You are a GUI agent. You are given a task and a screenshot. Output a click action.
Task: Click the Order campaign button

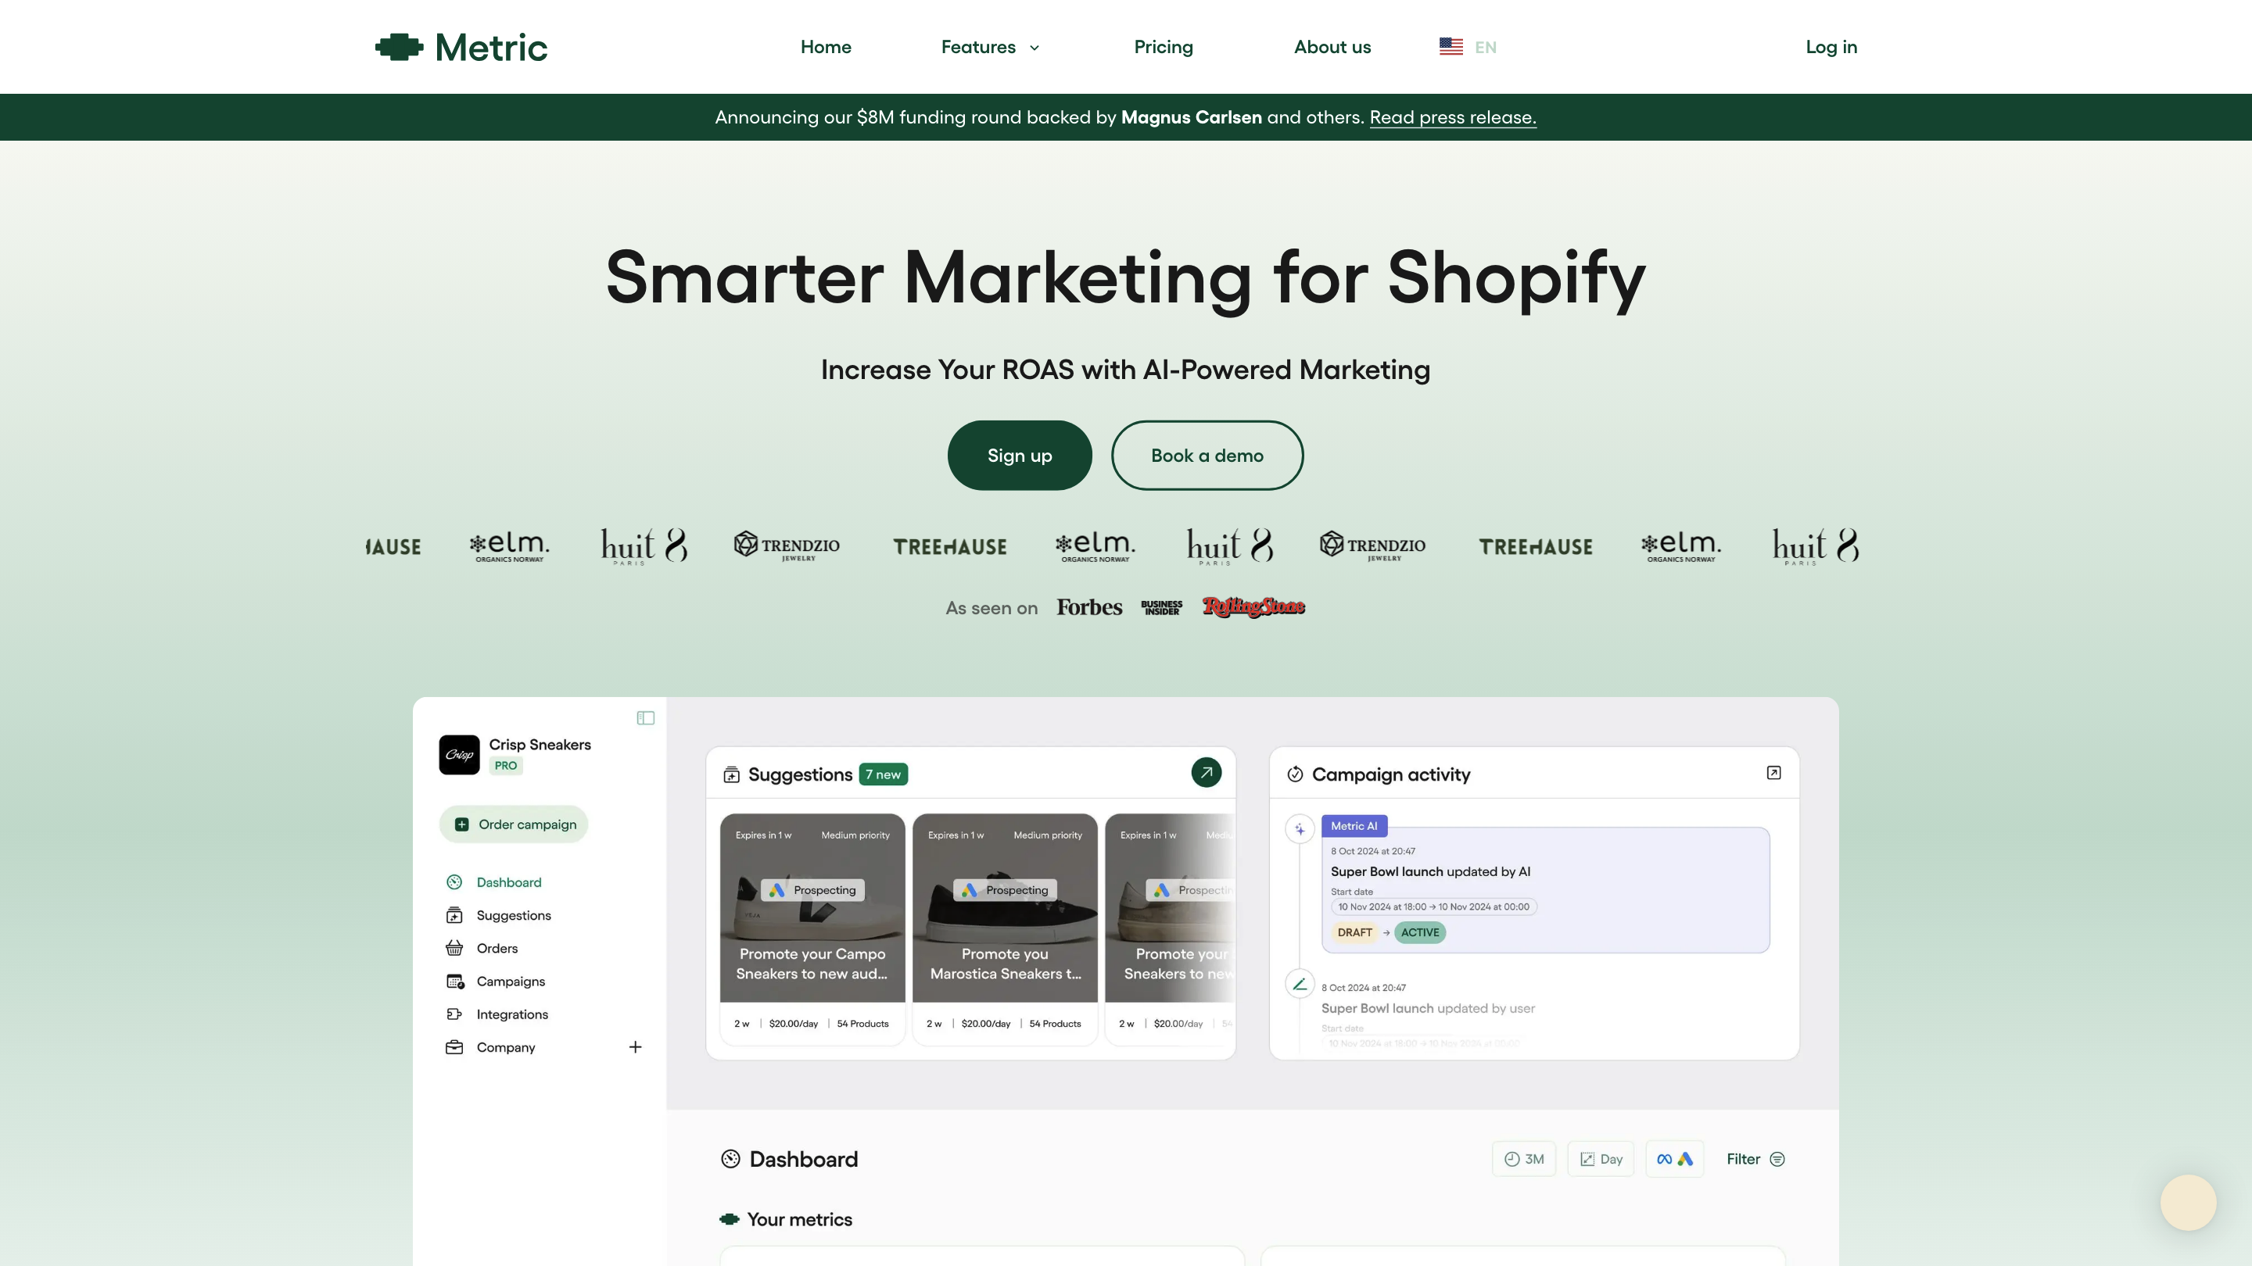(x=514, y=824)
